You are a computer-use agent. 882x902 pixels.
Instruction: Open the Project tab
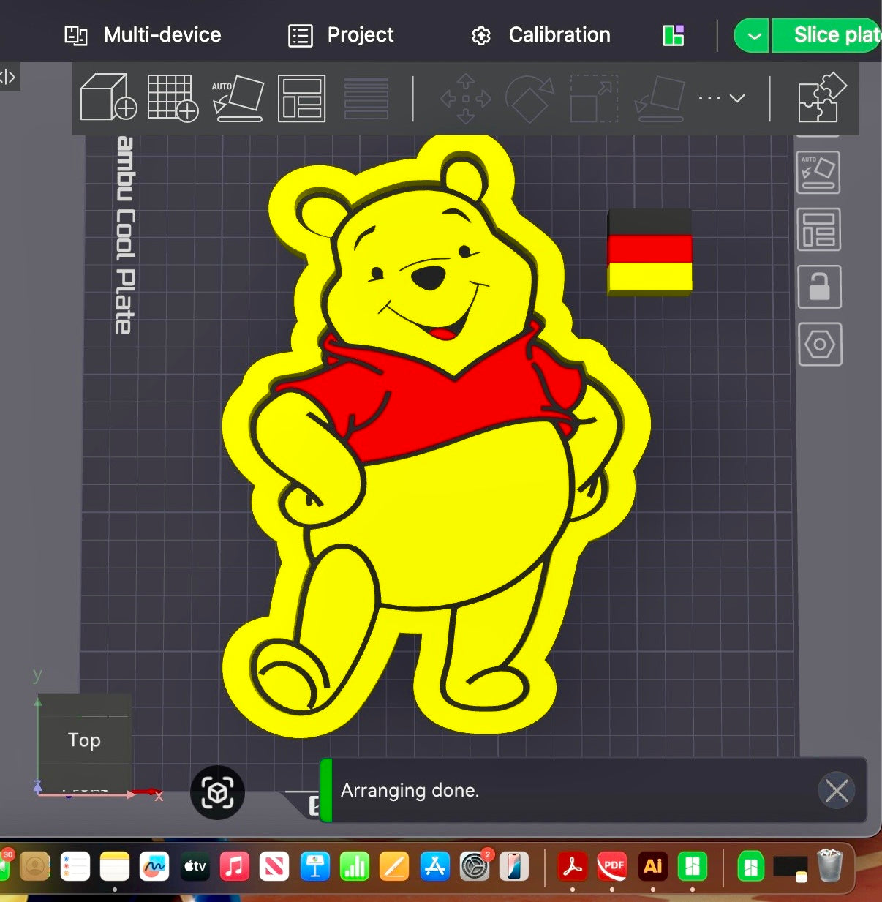pos(342,34)
